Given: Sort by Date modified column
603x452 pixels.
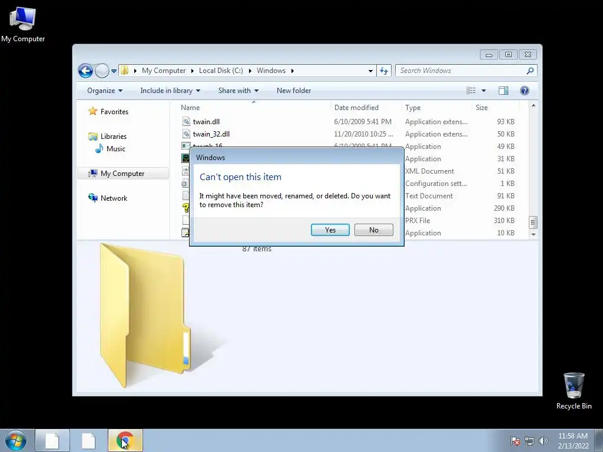Looking at the screenshot, I should [365, 108].
